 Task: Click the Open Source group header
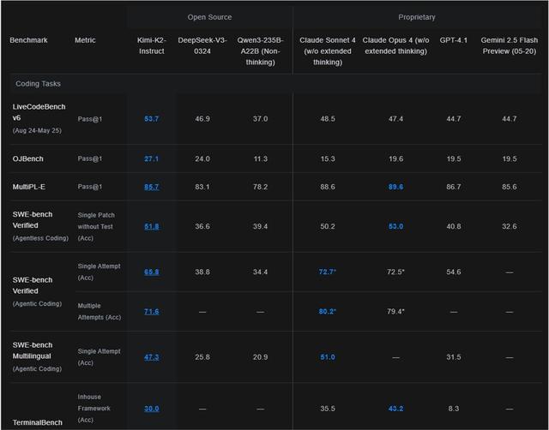[208, 17]
